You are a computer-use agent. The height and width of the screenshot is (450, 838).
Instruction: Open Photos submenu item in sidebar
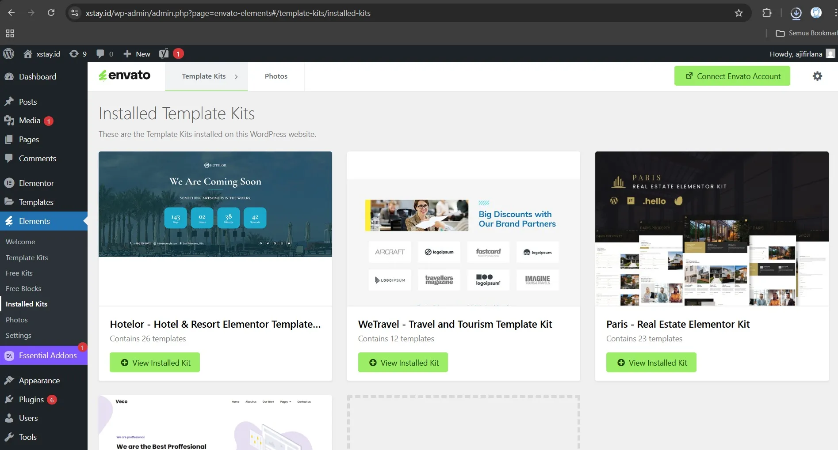coord(17,320)
